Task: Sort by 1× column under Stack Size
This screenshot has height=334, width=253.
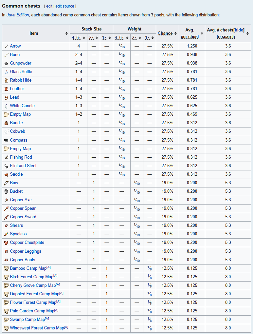Action: [x=110, y=38]
